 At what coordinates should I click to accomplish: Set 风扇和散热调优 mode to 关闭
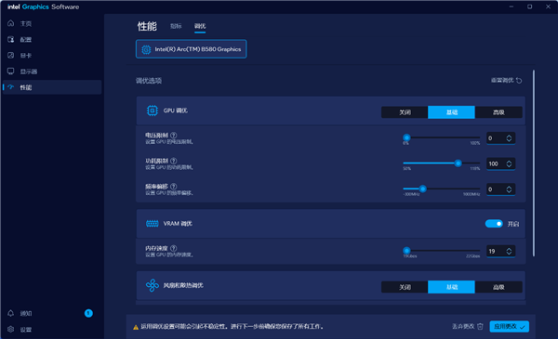tap(405, 287)
